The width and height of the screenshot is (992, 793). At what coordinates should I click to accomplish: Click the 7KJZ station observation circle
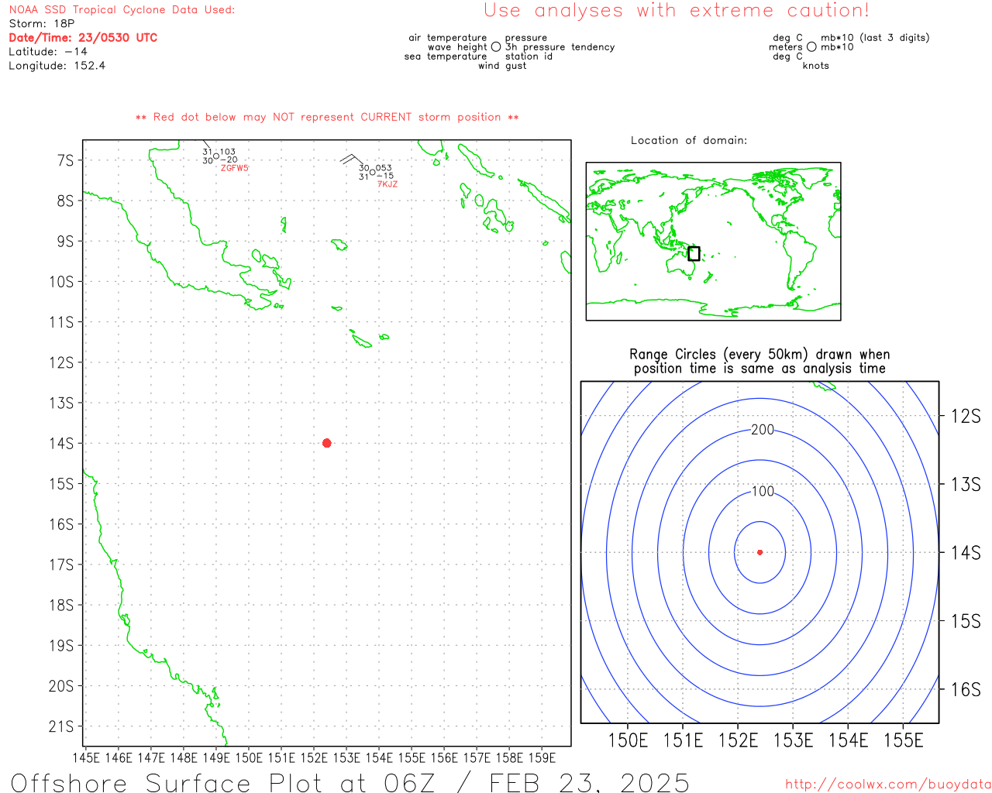click(373, 172)
